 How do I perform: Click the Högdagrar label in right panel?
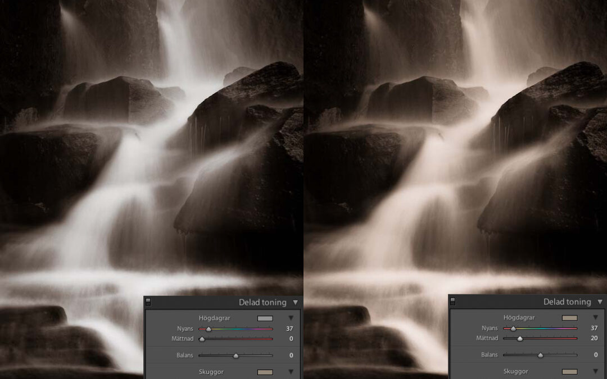pyautogui.click(x=519, y=317)
